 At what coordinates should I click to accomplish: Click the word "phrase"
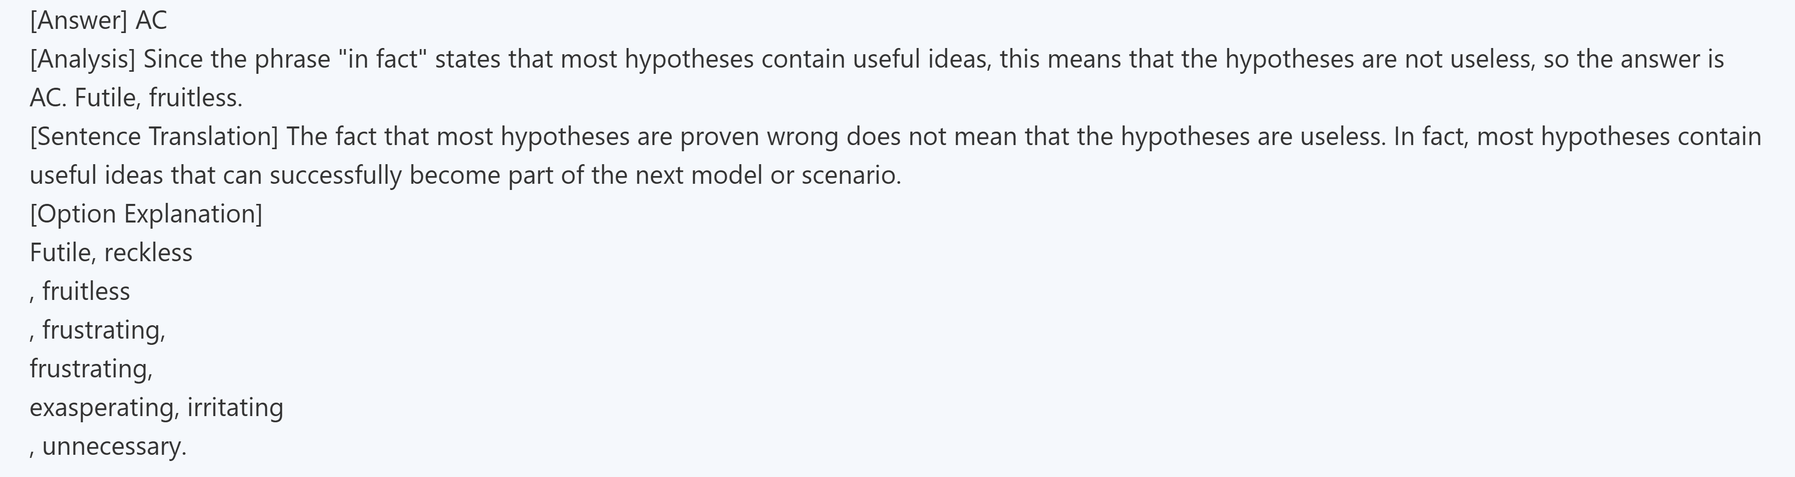292,59
